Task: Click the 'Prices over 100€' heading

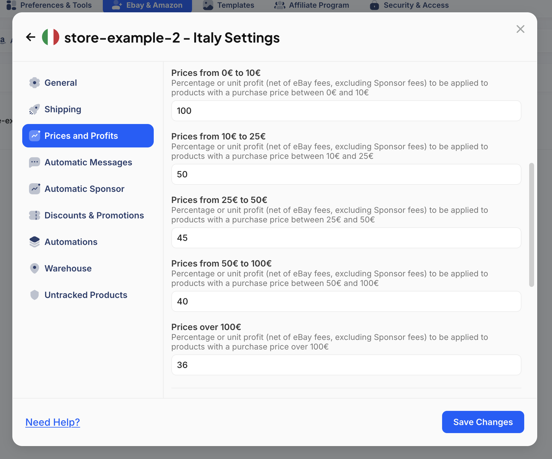Action: click(x=206, y=327)
